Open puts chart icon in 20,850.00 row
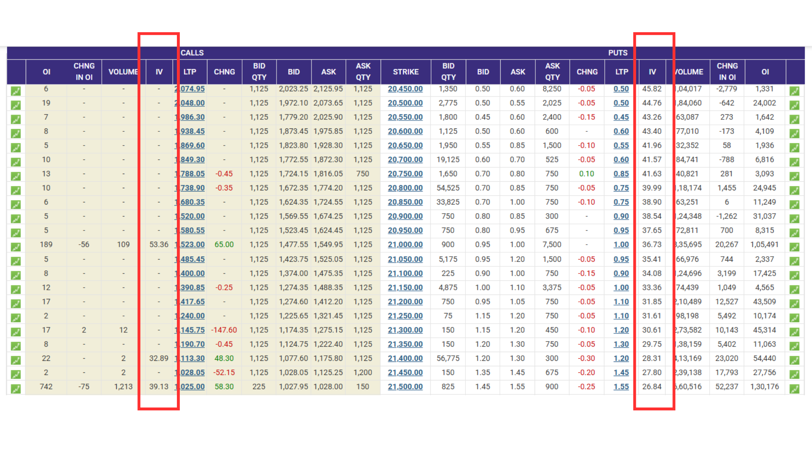 pyautogui.click(x=794, y=204)
